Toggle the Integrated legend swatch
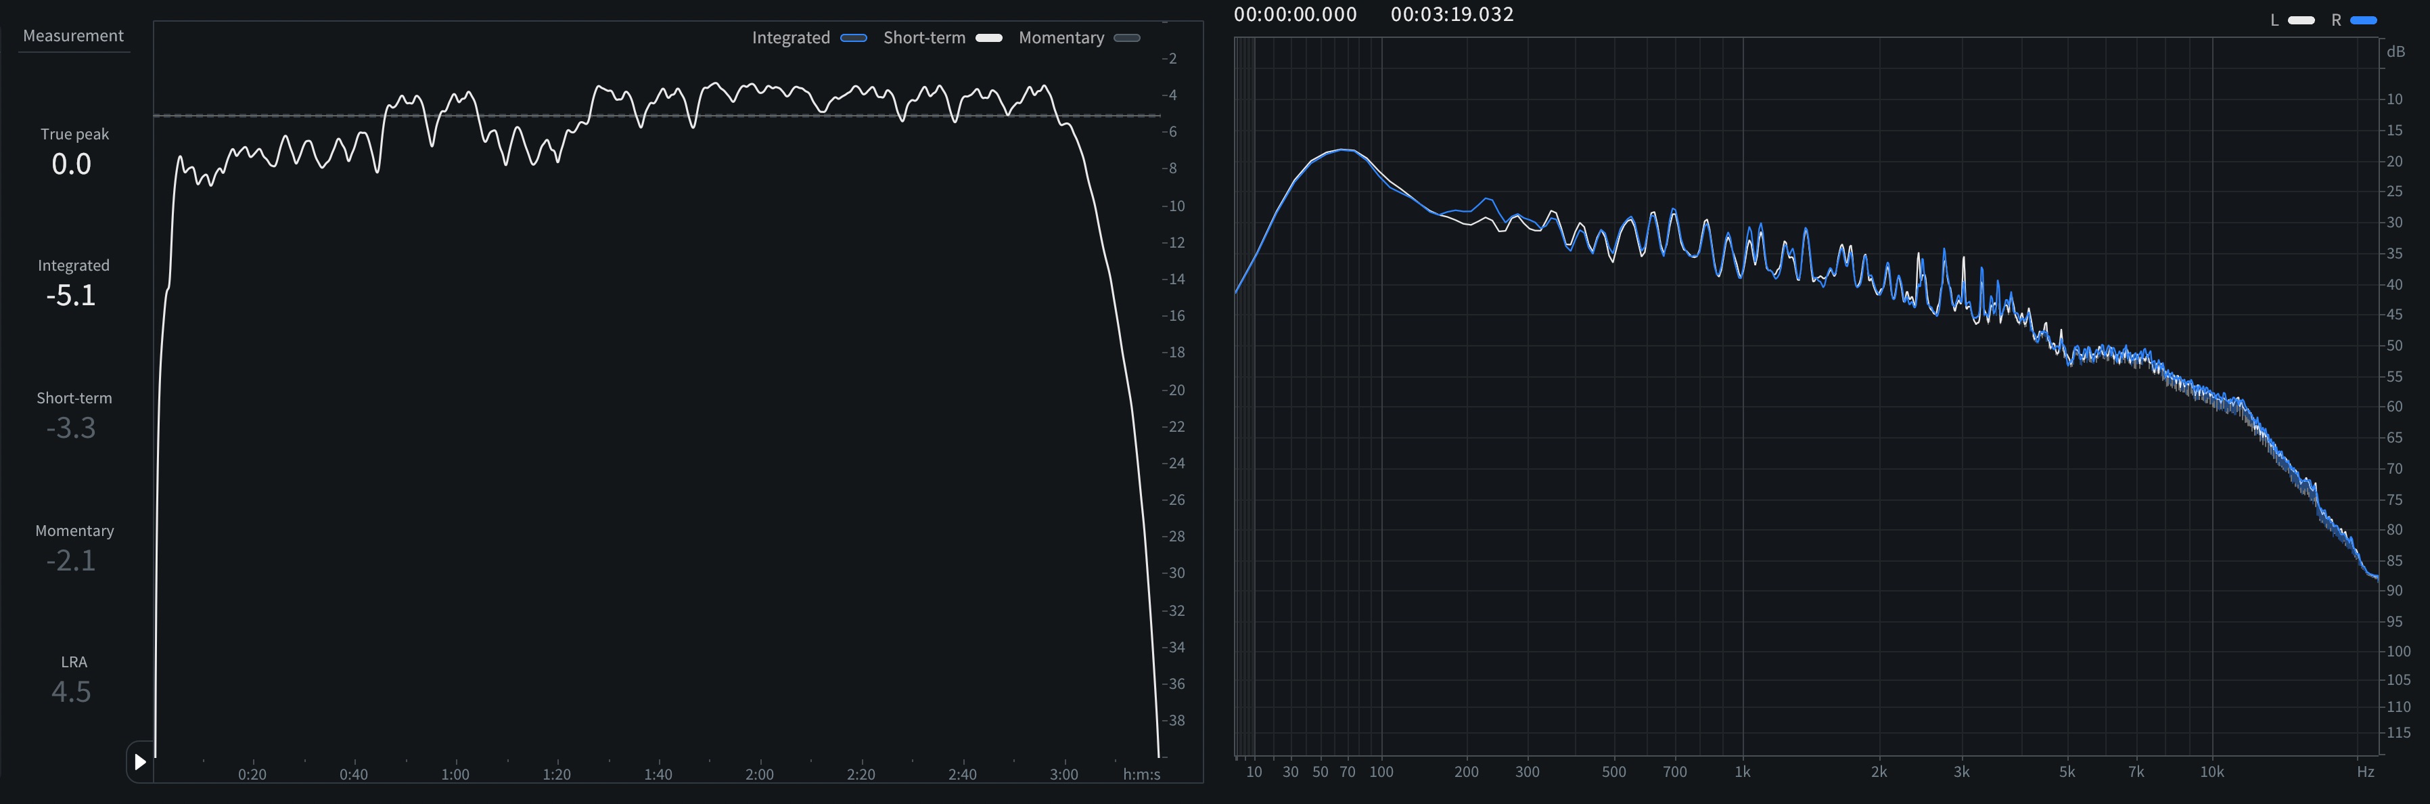This screenshot has height=804, width=2430. tap(854, 38)
